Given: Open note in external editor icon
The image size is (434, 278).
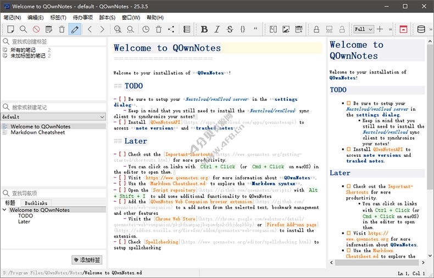Looking at the screenshot, I should coord(49,29).
